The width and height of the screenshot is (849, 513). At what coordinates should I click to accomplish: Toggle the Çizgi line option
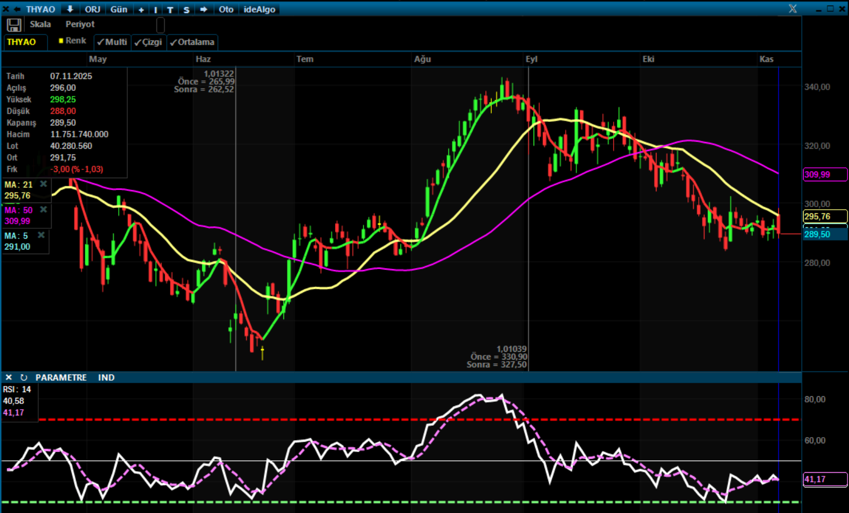(x=148, y=42)
